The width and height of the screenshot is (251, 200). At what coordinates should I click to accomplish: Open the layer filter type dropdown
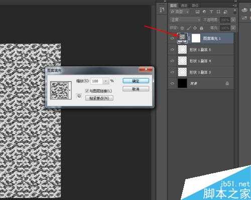pyautogui.click(x=179, y=12)
